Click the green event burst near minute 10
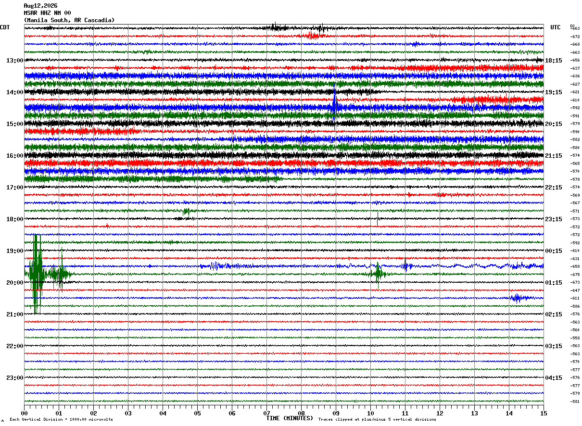The height and width of the screenshot is (426, 582). point(378,274)
